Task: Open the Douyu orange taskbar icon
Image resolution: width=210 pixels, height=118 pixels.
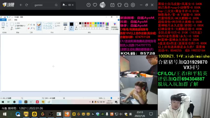Action: [x=67, y=114]
